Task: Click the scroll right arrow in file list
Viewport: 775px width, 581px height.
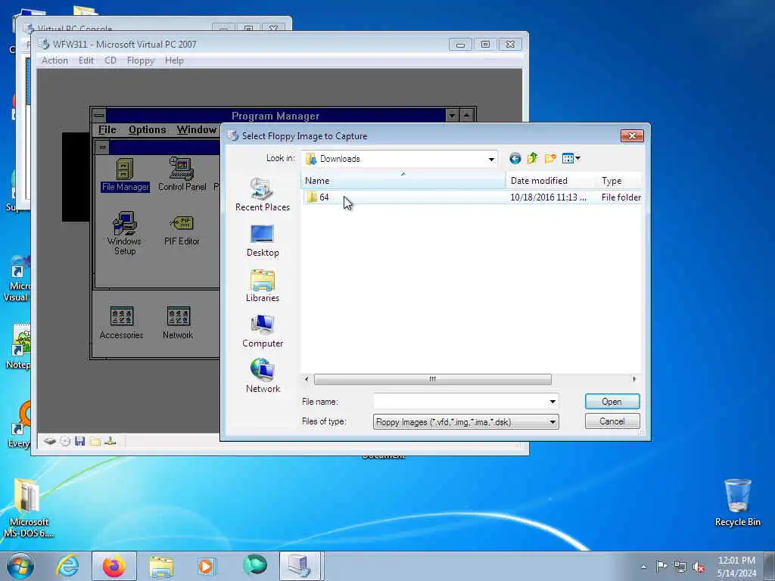Action: tap(634, 379)
